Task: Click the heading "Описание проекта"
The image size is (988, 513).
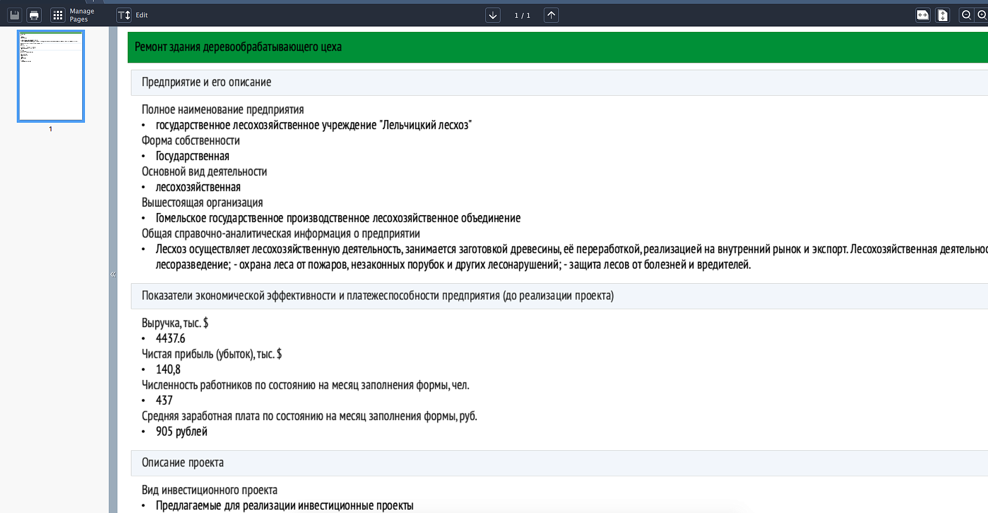Action: (x=183, y=463)
